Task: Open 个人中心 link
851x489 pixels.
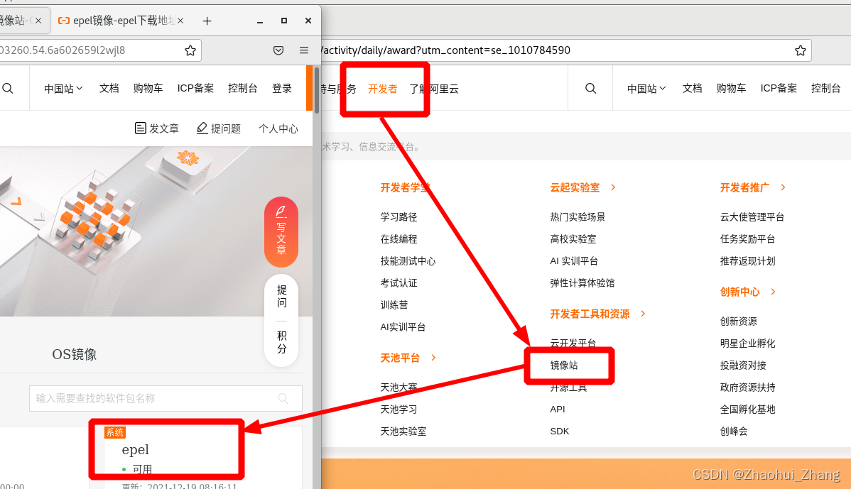Action: pos(278,128)
